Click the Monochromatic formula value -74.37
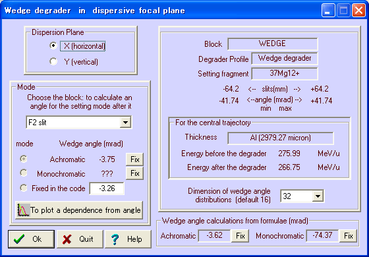 pyautogui.click(x=322, y=236)
